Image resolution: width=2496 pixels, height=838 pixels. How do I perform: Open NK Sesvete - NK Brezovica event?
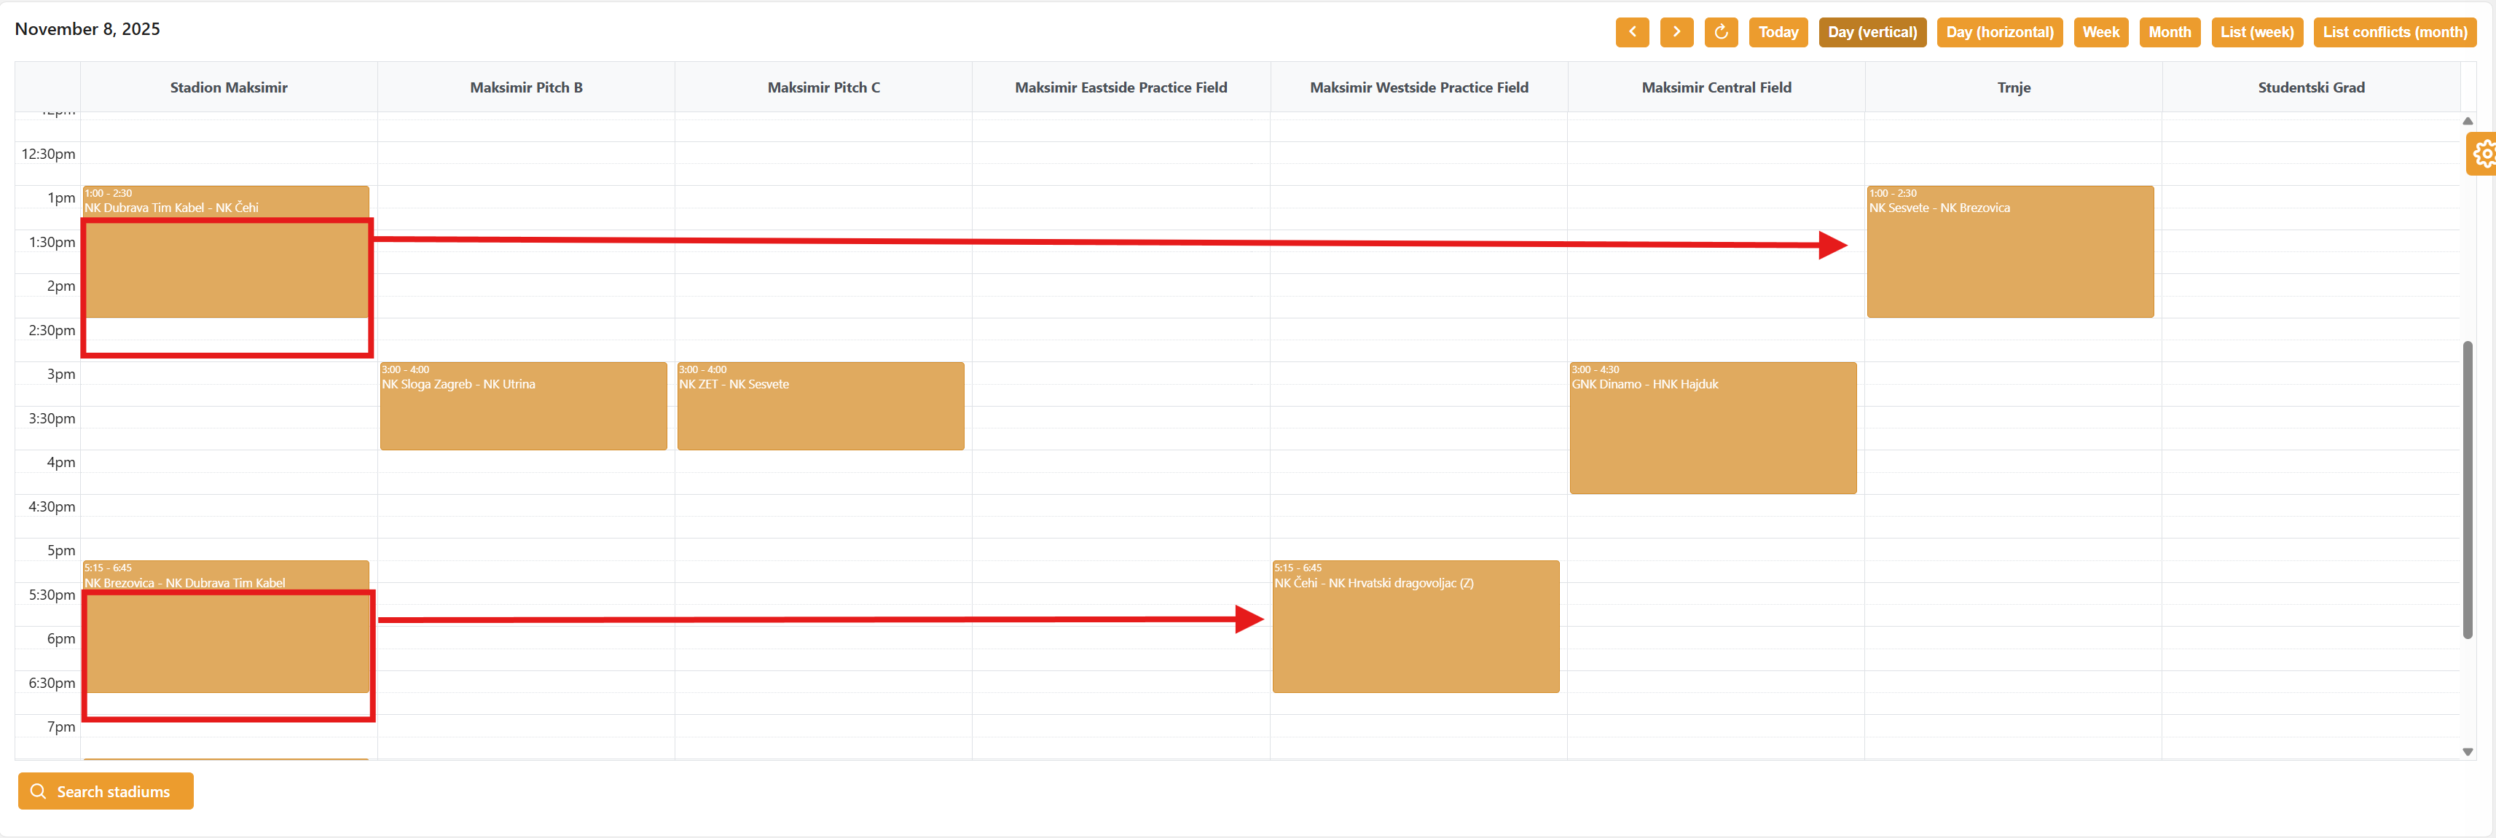pos(2009,252)
